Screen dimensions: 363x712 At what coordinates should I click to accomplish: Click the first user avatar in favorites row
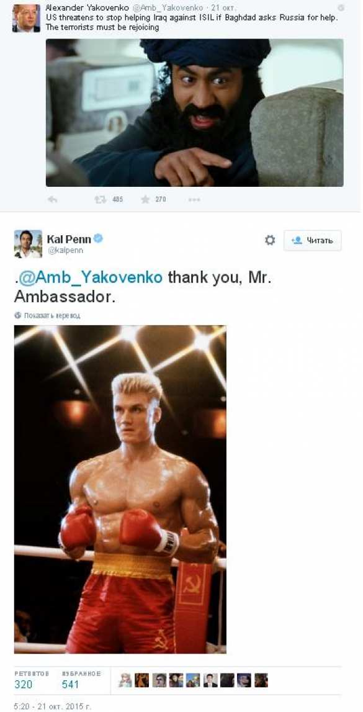pos(125,680)
